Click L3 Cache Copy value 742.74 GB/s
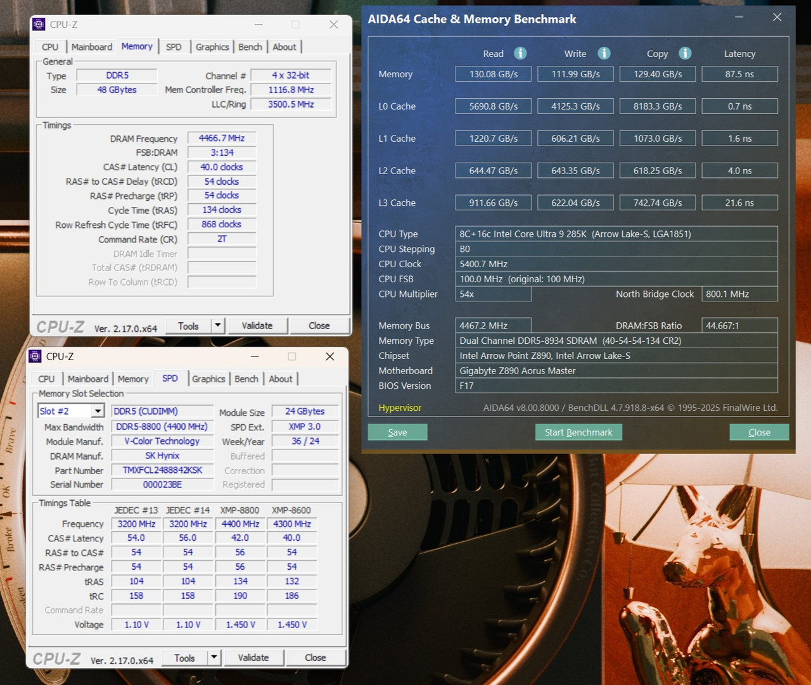The image size is (811, 685). (658, 203)
